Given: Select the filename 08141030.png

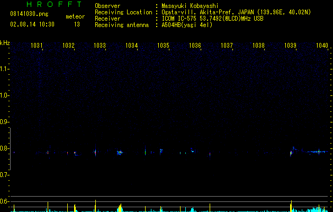Looking at the screenshot, I should click(29, 14).
